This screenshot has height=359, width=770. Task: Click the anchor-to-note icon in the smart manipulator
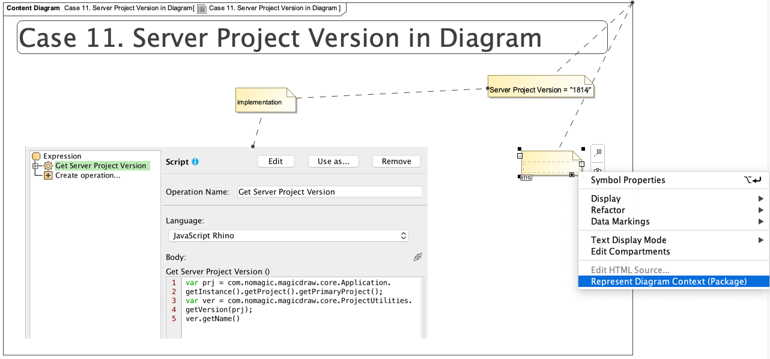point(597,152)
